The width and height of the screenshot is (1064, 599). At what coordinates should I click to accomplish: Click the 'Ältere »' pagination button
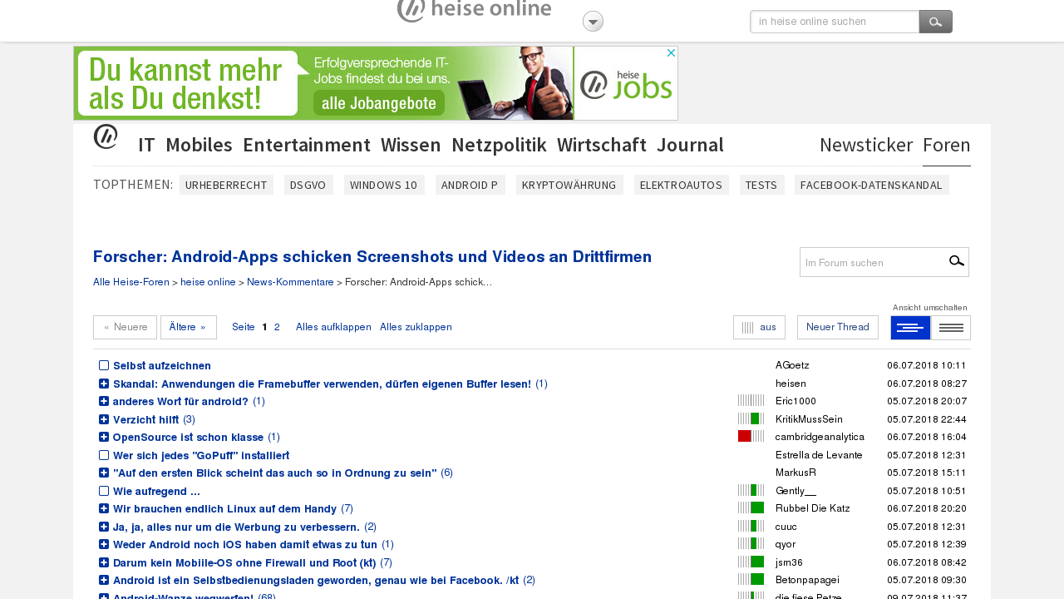(189, 327)
